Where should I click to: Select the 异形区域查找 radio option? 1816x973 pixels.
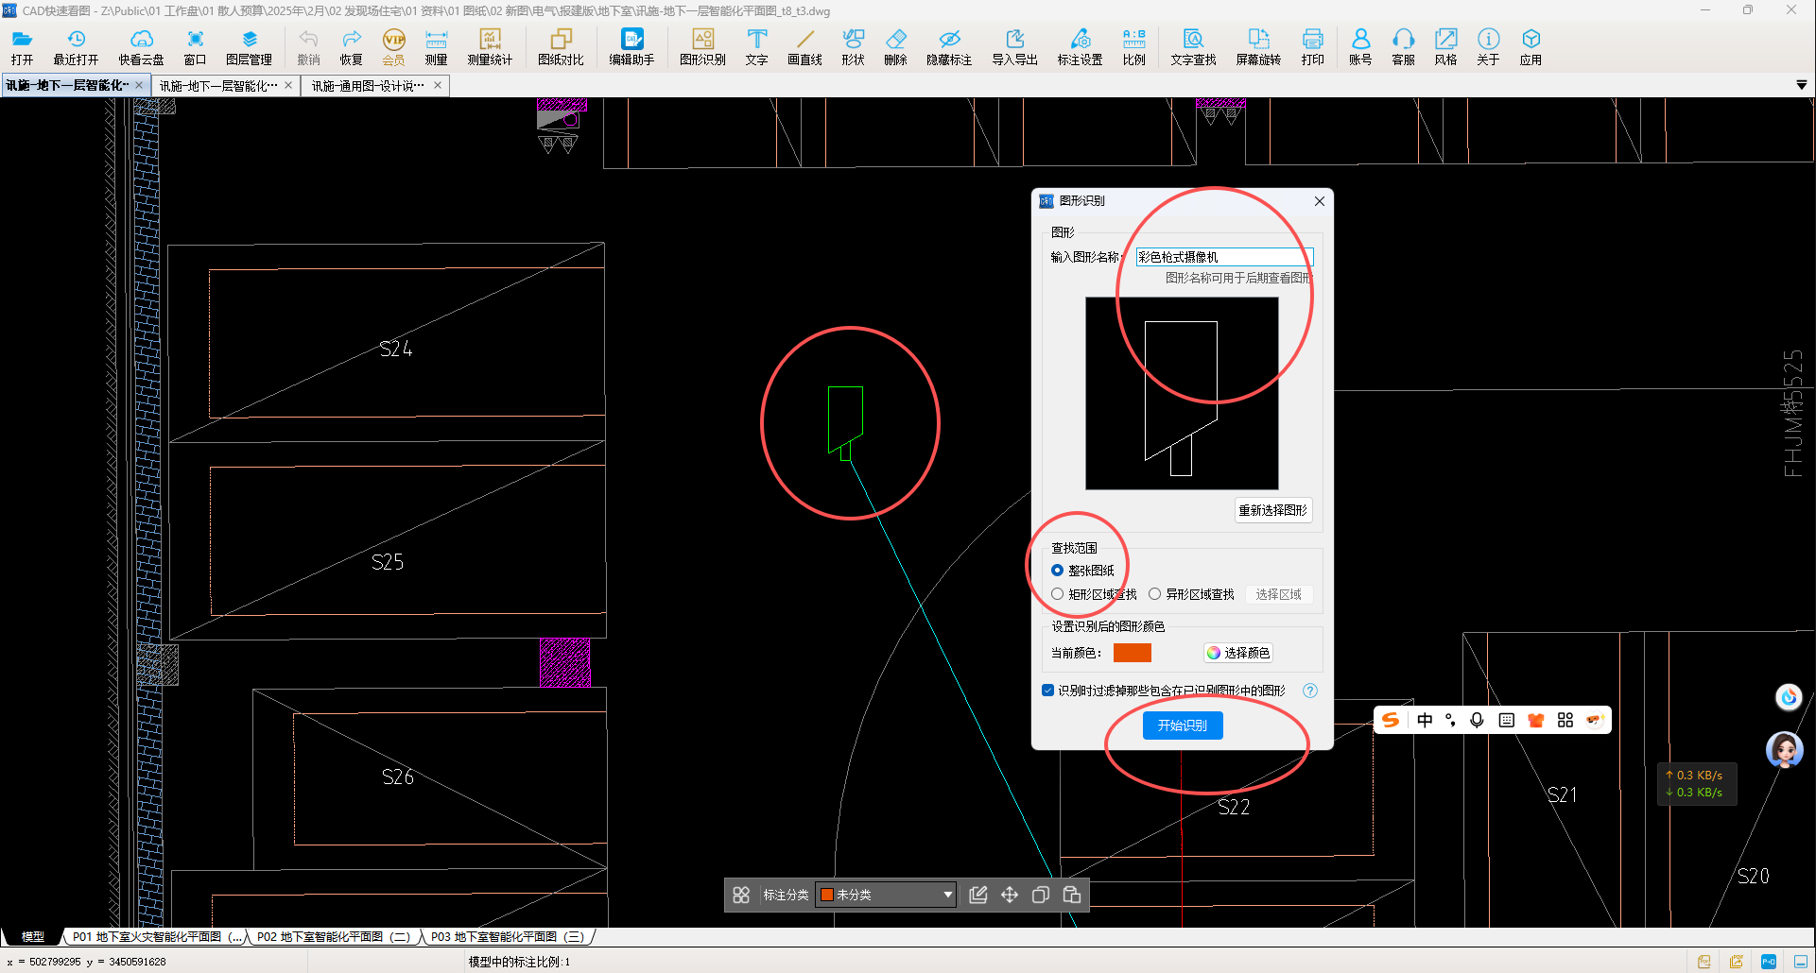coord(1155,594)
